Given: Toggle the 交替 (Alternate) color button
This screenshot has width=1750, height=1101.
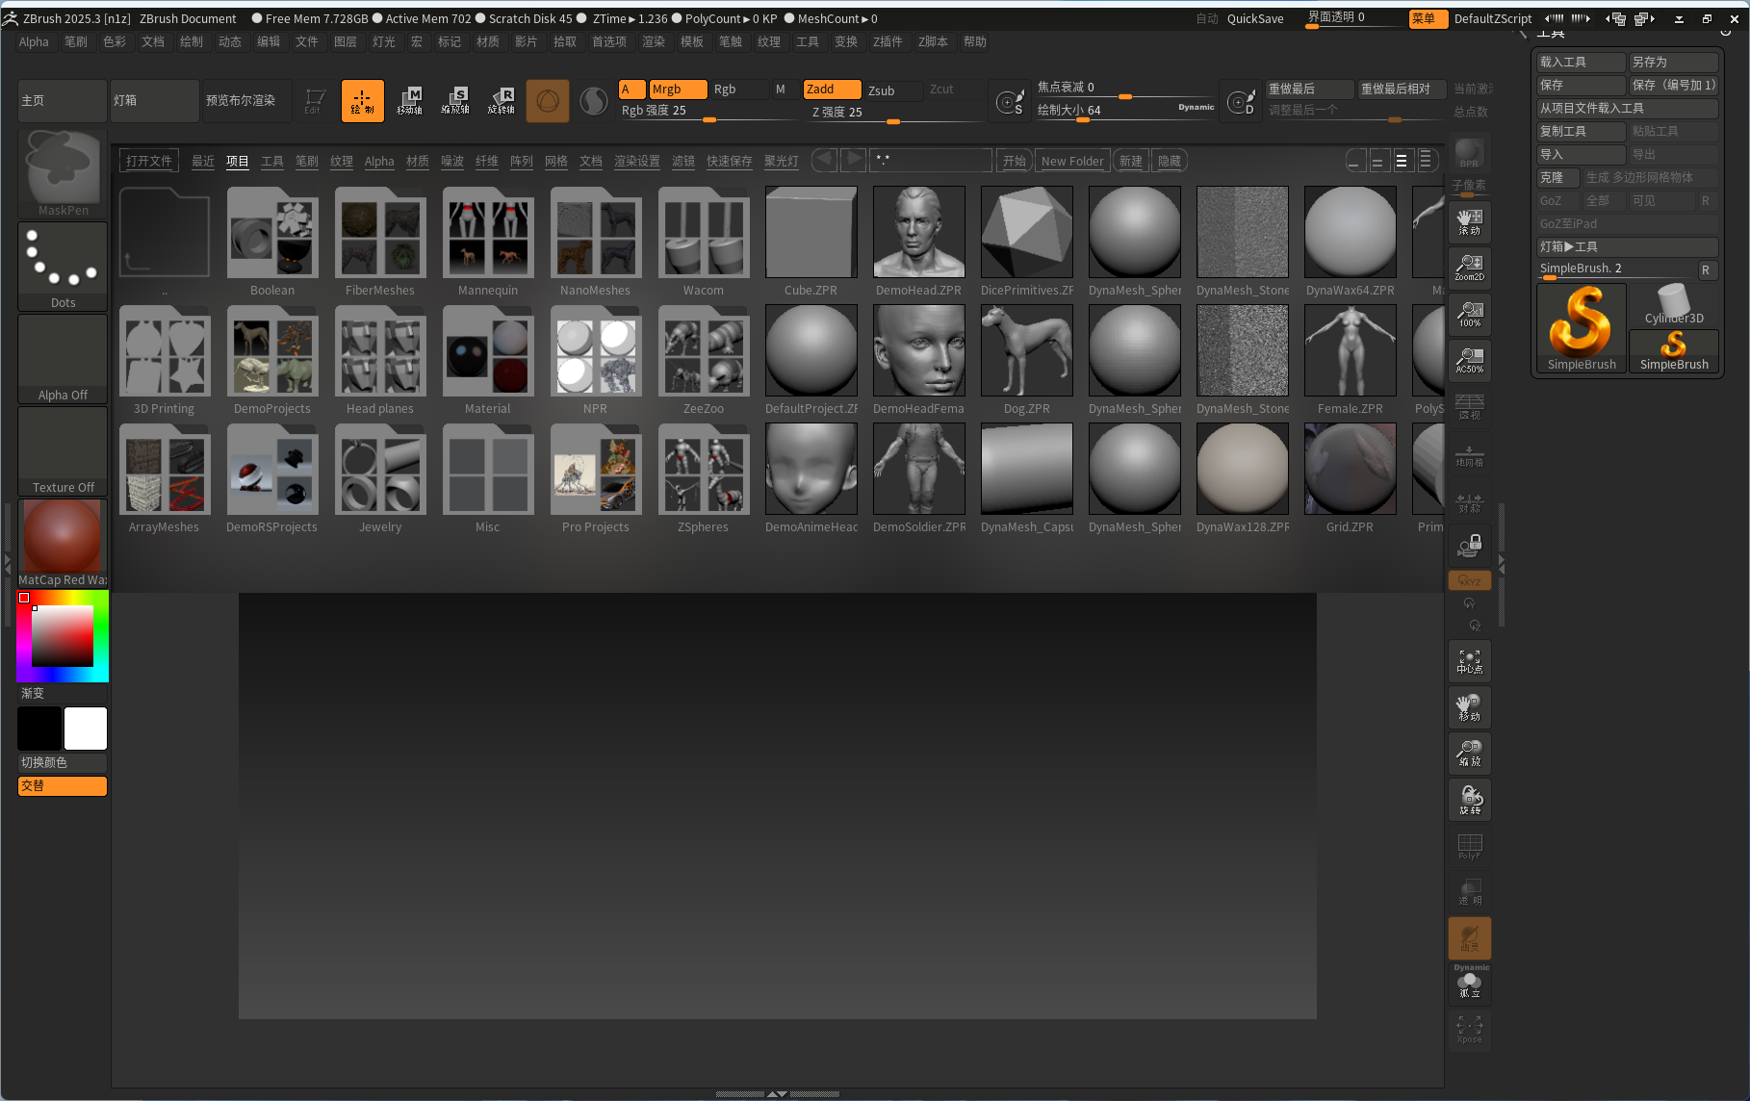Looking at the screenshot, I should 63,785.
